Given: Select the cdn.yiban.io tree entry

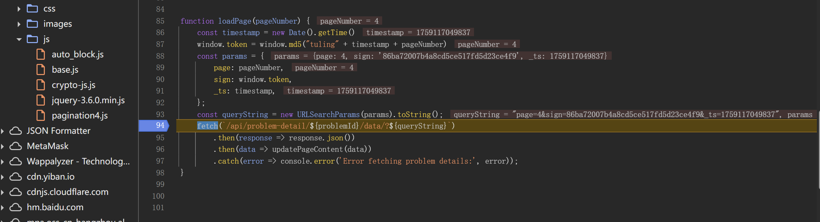Looking at the screenshot, I should click(50, 177).
